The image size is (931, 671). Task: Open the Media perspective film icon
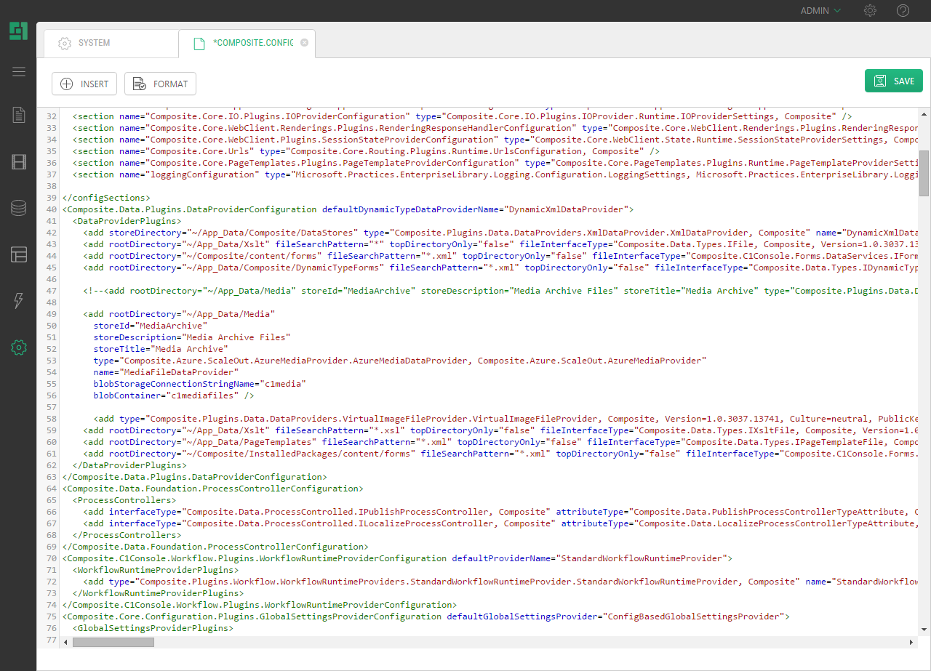[x=19, y=161]
